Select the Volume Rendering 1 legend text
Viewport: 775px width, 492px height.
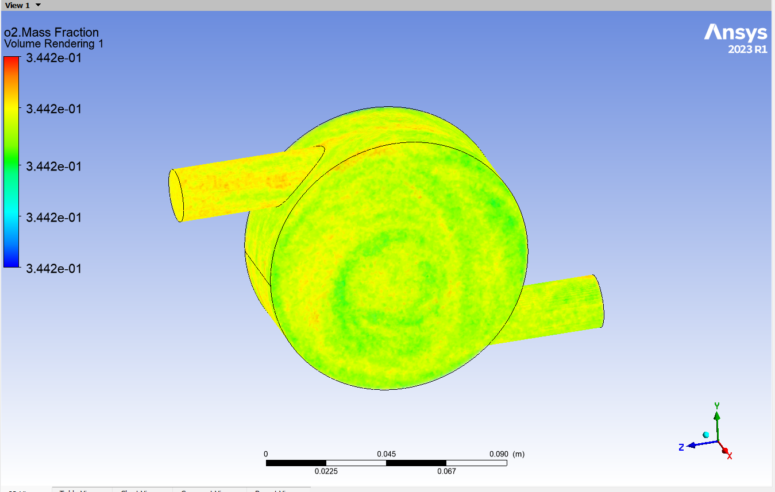pyautogui.click(x=53, y=44)
